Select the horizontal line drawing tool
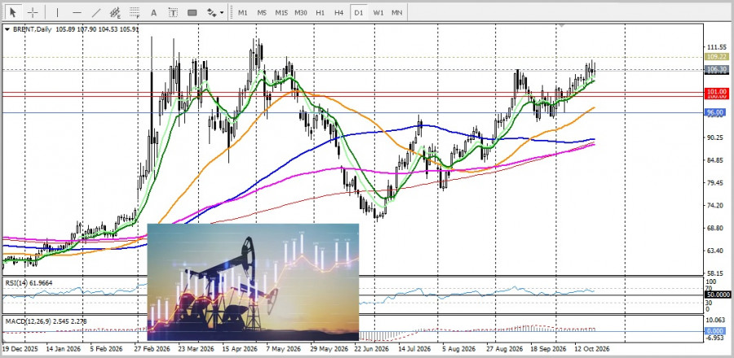Image resolution: width=734 pixels, height=358 pixels. pyautogui.click(x=77, y=13)
